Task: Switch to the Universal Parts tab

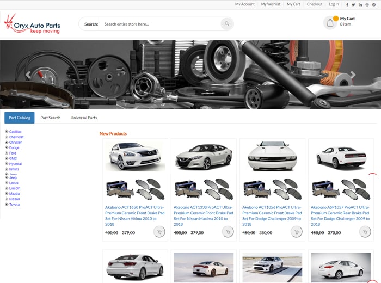Action: pos(84,118)
